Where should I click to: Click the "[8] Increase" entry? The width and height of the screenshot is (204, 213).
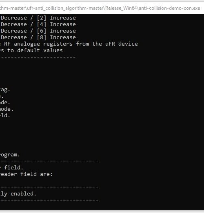(56, 37)
